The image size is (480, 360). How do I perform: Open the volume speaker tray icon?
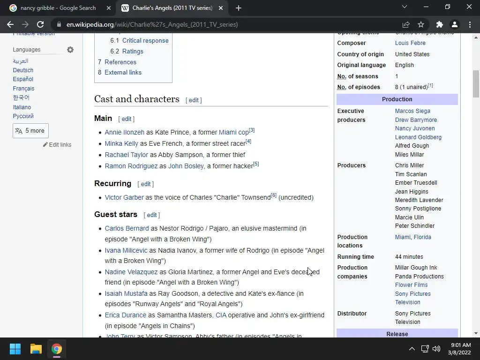pyautogui.click(x=436, y=349)
